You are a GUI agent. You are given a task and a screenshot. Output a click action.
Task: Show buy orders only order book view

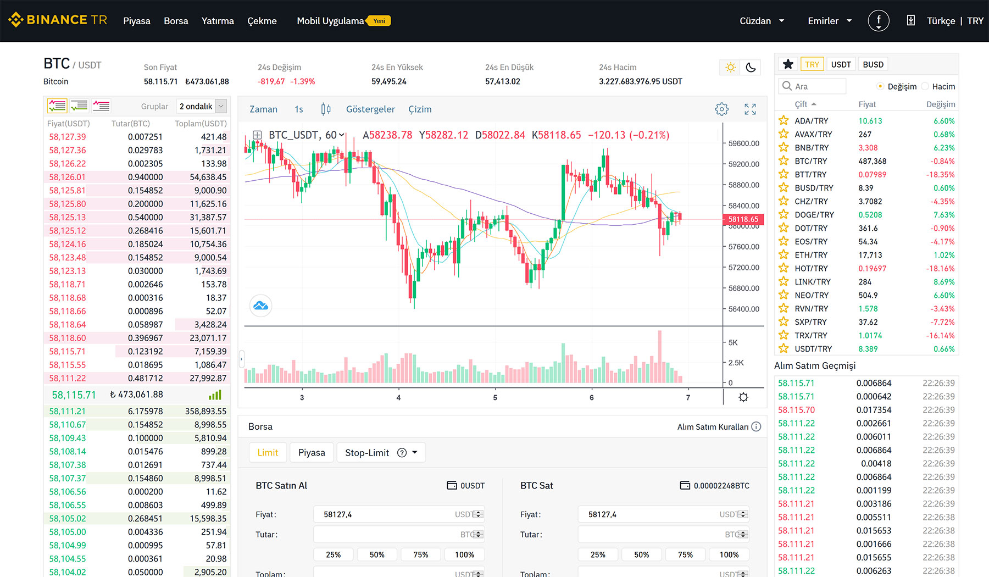pyautogui.click(x=79, y=106)
